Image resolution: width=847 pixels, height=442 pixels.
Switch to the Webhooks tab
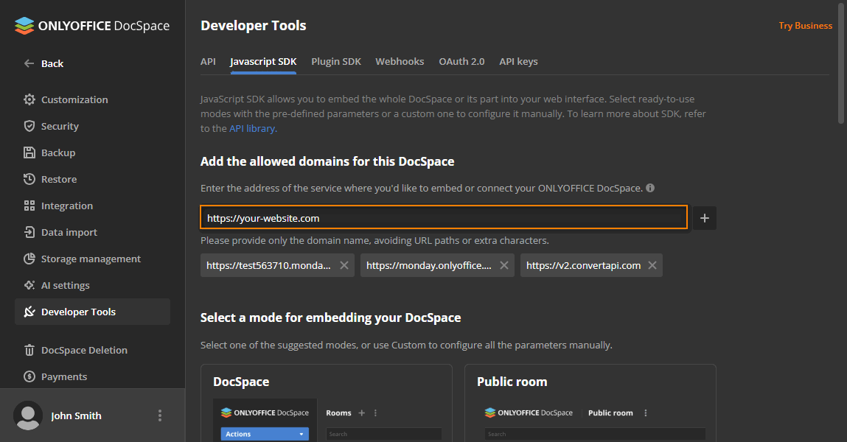point(400,62)
